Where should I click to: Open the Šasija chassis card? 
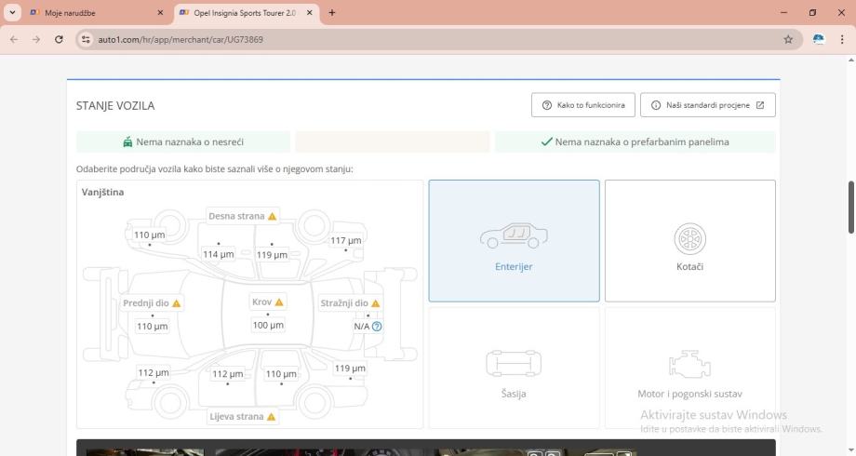(x=514, y=369)
